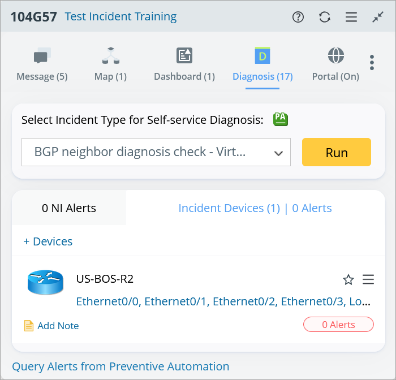Click the refresh icon in header
This screenshot has width=396, height=380.
[325, 17]
